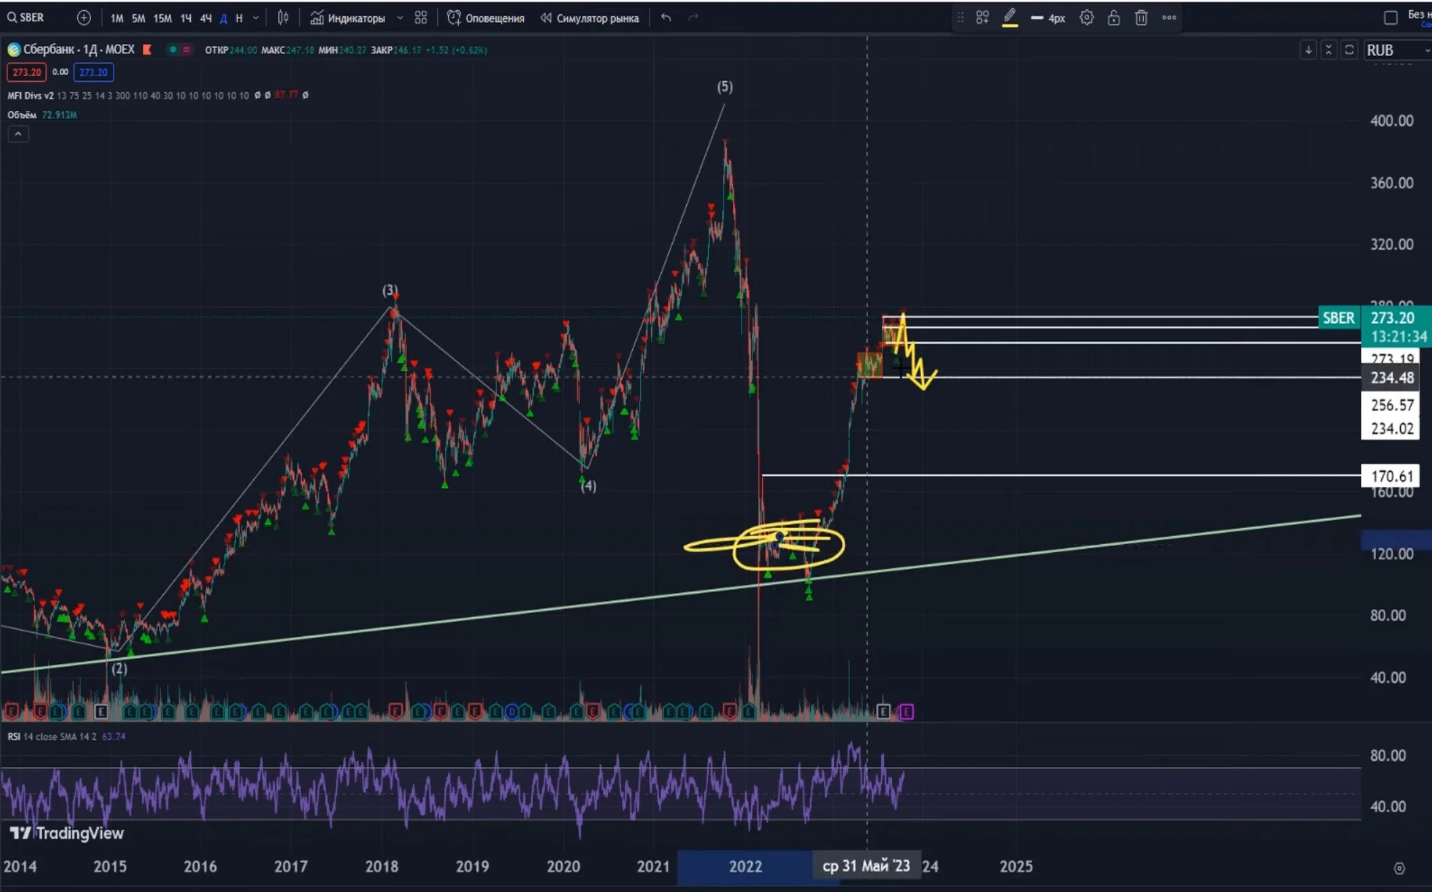Expand the timeframe list dropdown
The width and height of the screenshot is (1432, 892).
(255, 18)
